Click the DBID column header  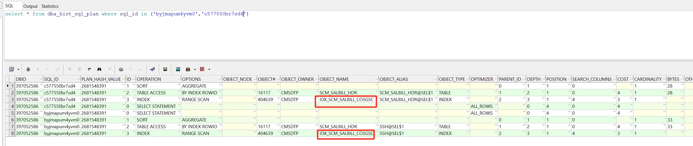pos(29,79)
